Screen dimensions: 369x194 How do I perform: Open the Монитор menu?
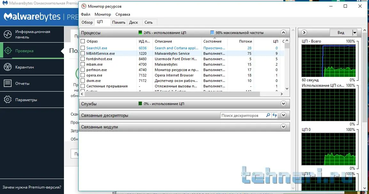coord(103,14)
